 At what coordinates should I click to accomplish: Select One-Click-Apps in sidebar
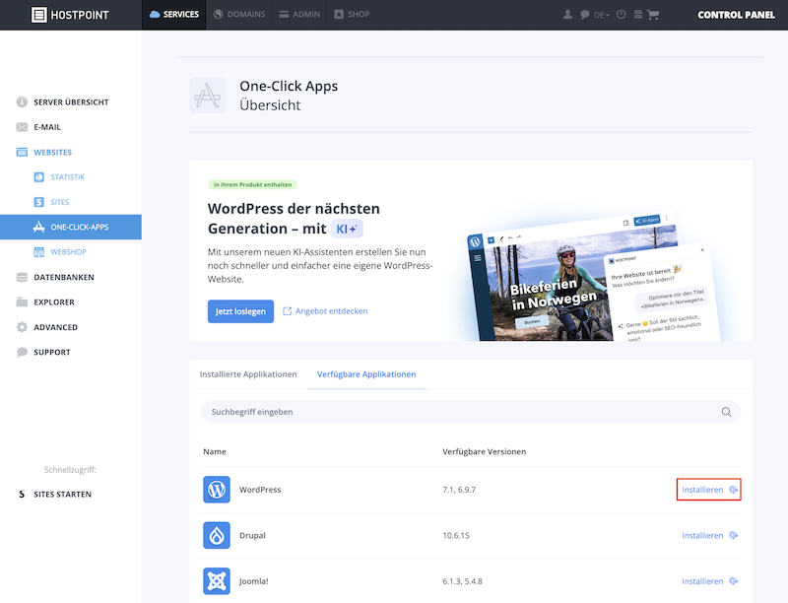[x=70, y=228]
